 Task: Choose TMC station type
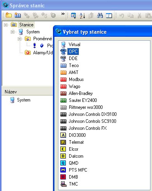point(73,184)
